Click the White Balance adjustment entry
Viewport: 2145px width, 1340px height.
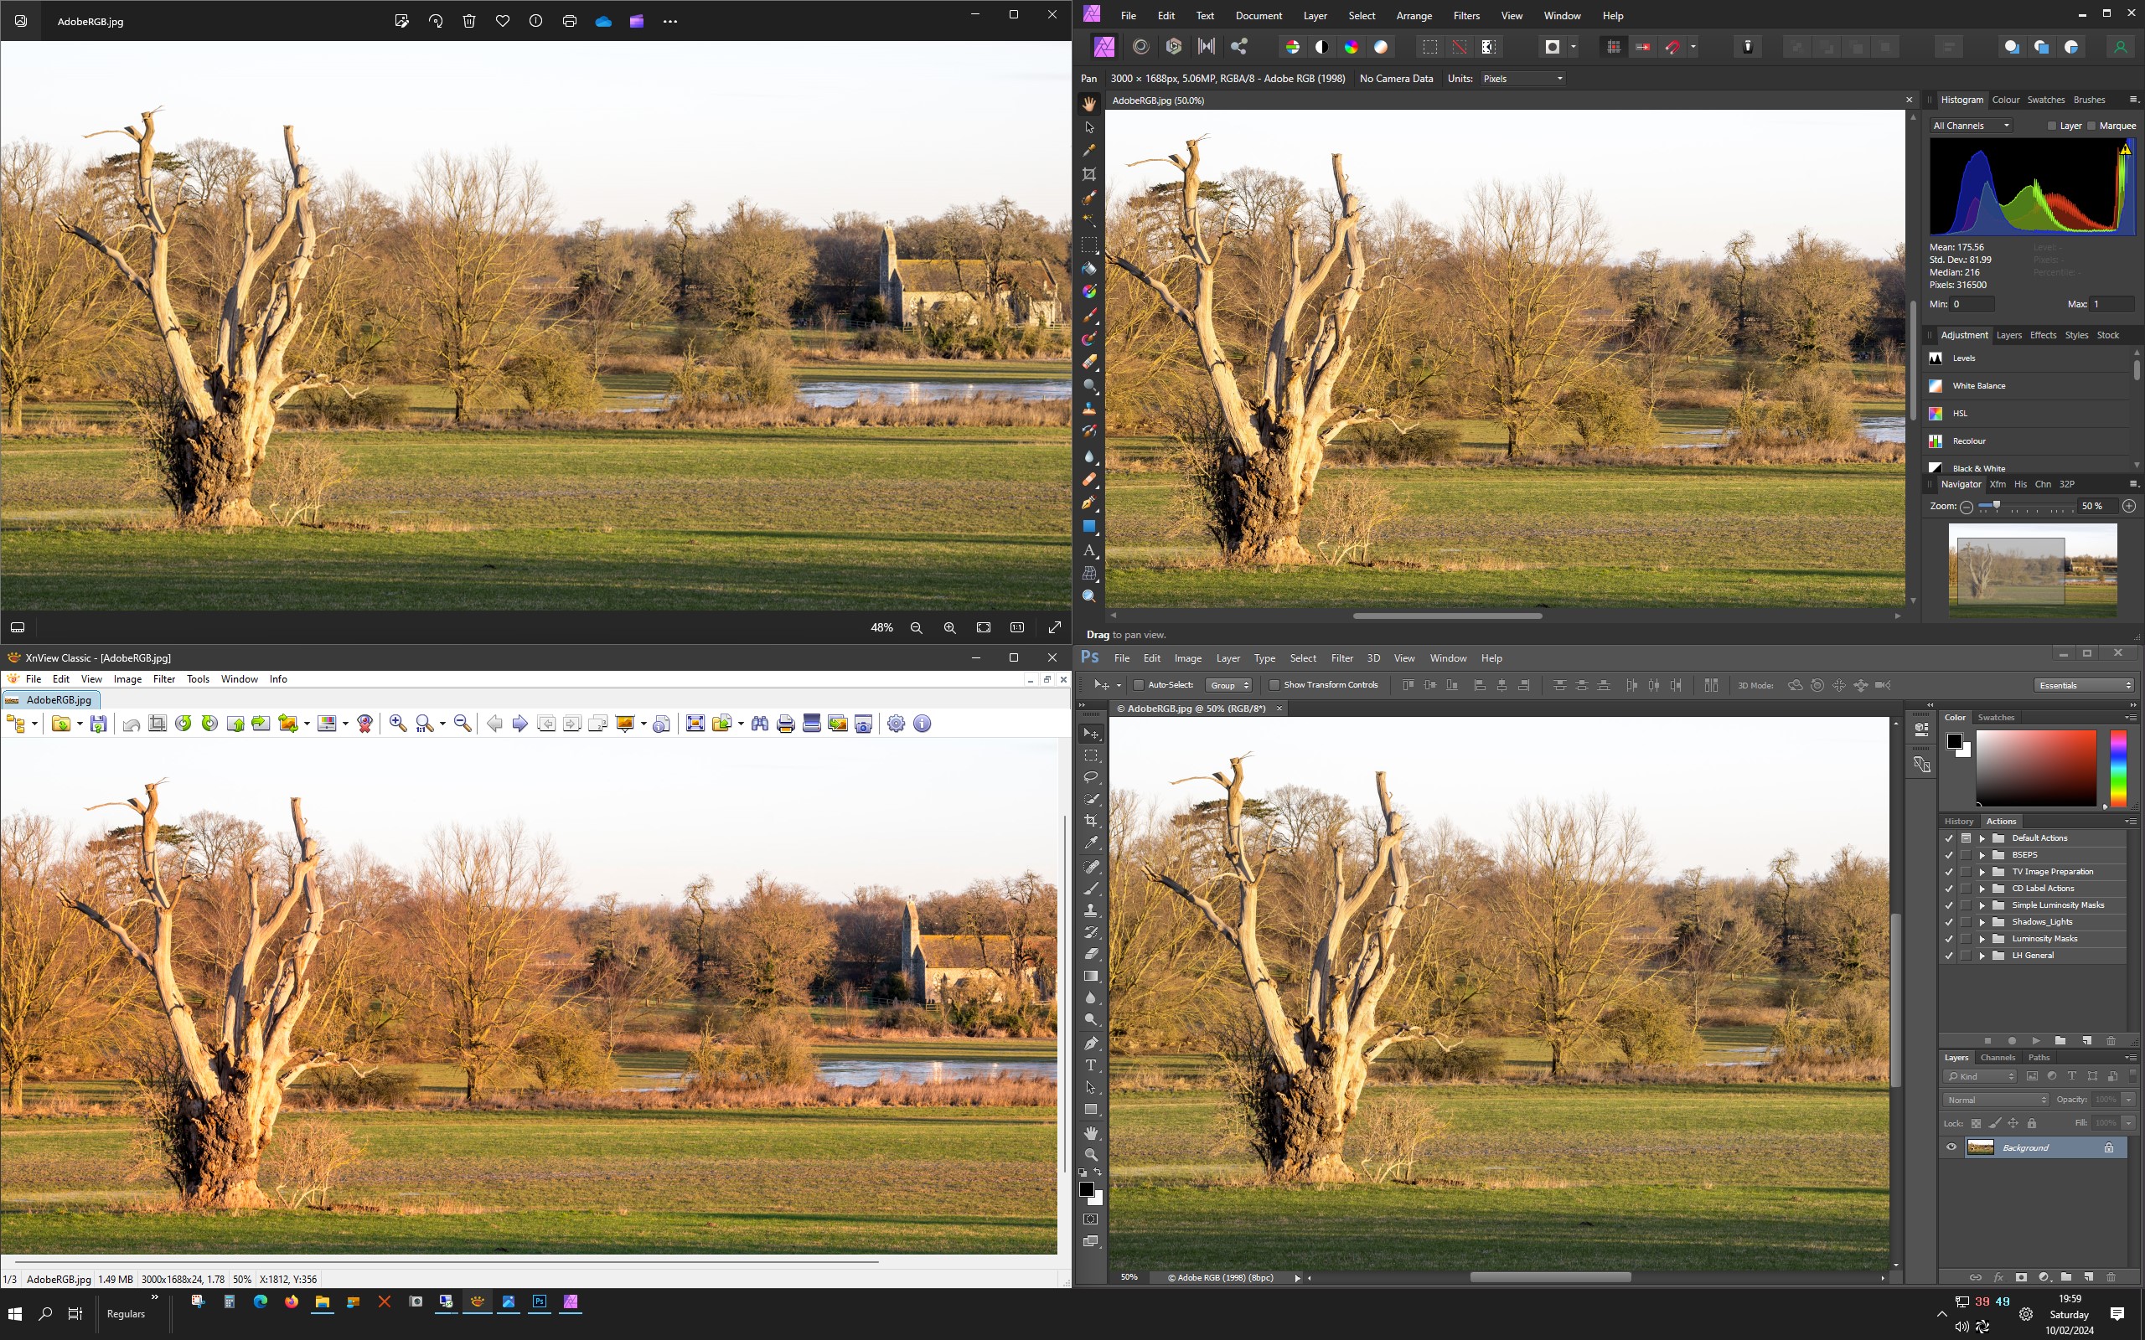tap(1978, 385)
